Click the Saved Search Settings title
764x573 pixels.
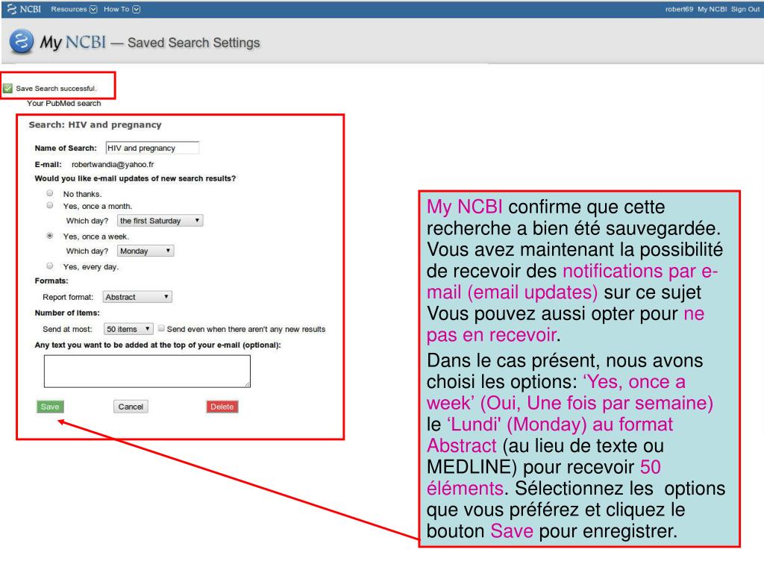pos(193,43)
